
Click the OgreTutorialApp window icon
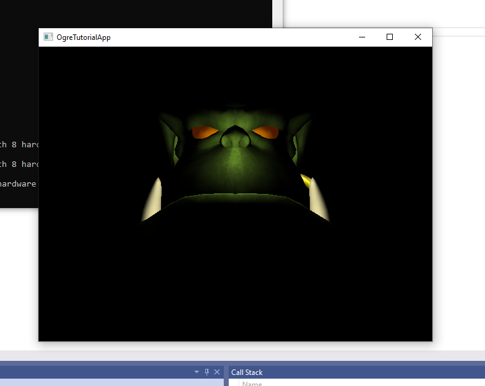[x=48, y=37]
